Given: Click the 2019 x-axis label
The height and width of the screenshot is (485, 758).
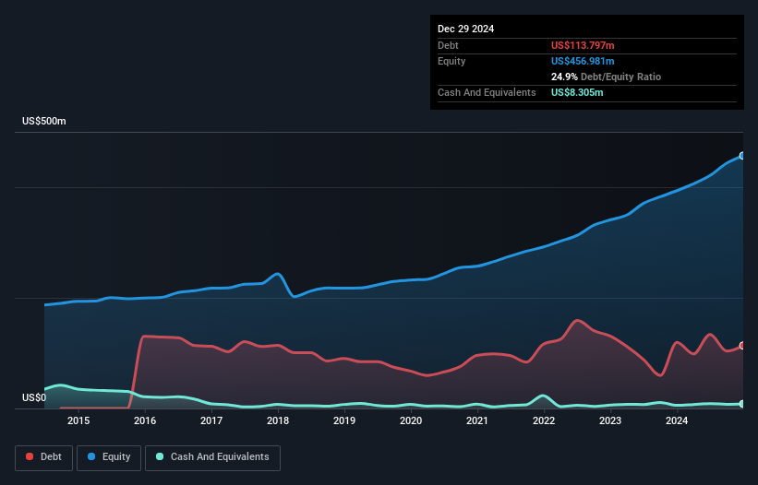Looking at the screenshot, I should click(344, 420).
